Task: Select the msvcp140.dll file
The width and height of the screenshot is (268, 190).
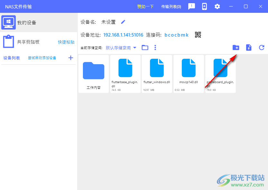Action: point(189,74)
